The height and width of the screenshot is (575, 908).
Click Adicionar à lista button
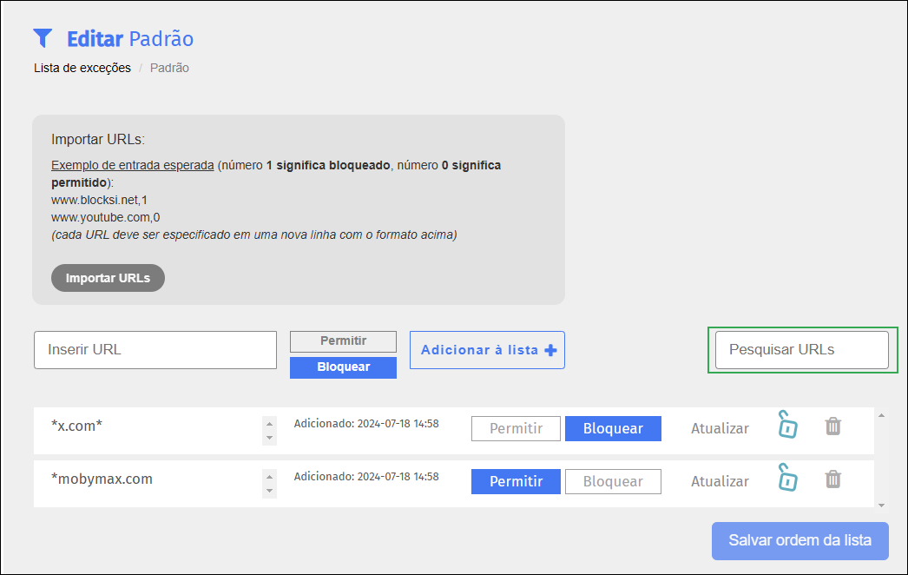(x=487, y=350)
